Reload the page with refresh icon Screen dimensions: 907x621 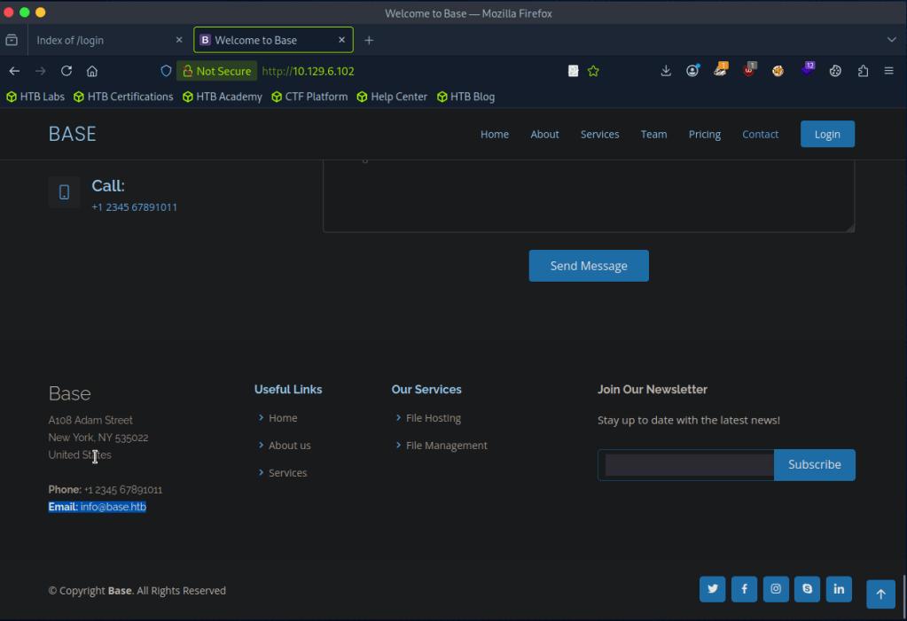66,71
